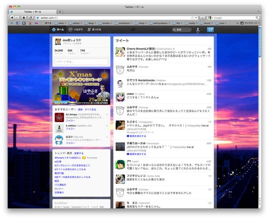The height and width of the screenshot is (219, 269).
Task: Click A stAtion's avatar icon
Action: coord(59,129)
